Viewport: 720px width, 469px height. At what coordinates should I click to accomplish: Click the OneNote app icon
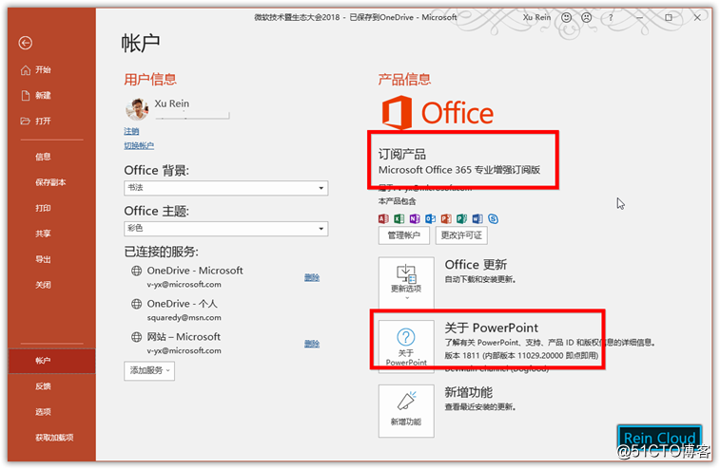(415, 218)
